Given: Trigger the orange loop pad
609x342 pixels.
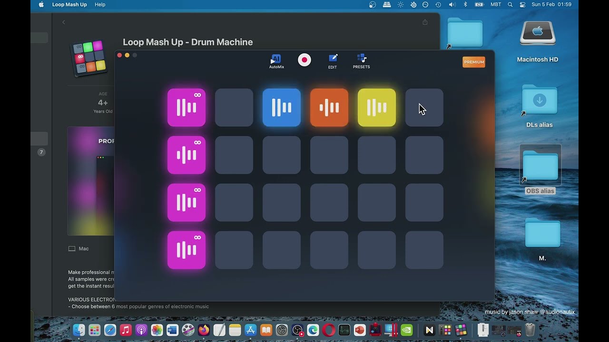Looking at the screenshot, I should (x=329, y=107).
